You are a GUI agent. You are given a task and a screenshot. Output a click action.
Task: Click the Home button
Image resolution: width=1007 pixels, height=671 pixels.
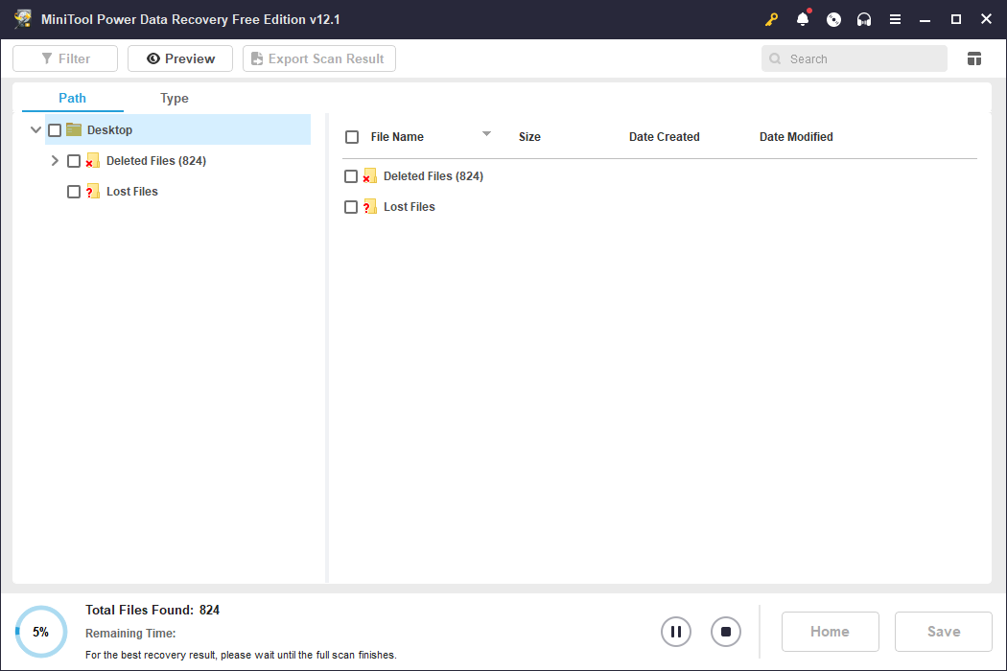[x=830, y=632]
